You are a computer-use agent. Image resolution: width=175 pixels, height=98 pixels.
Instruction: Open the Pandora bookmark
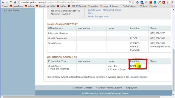pyautogui.click(x=114, y=6)
